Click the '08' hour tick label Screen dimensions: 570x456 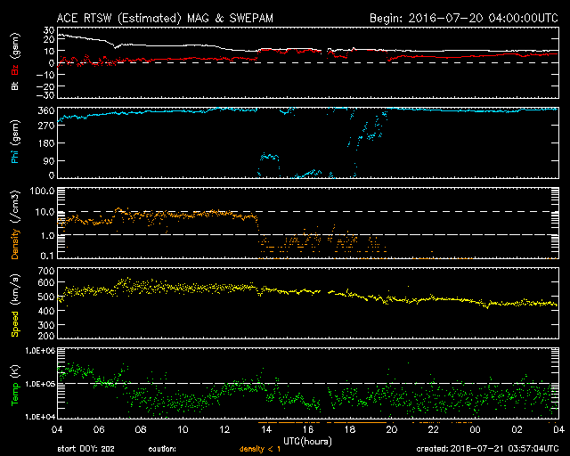coord(141,429)
